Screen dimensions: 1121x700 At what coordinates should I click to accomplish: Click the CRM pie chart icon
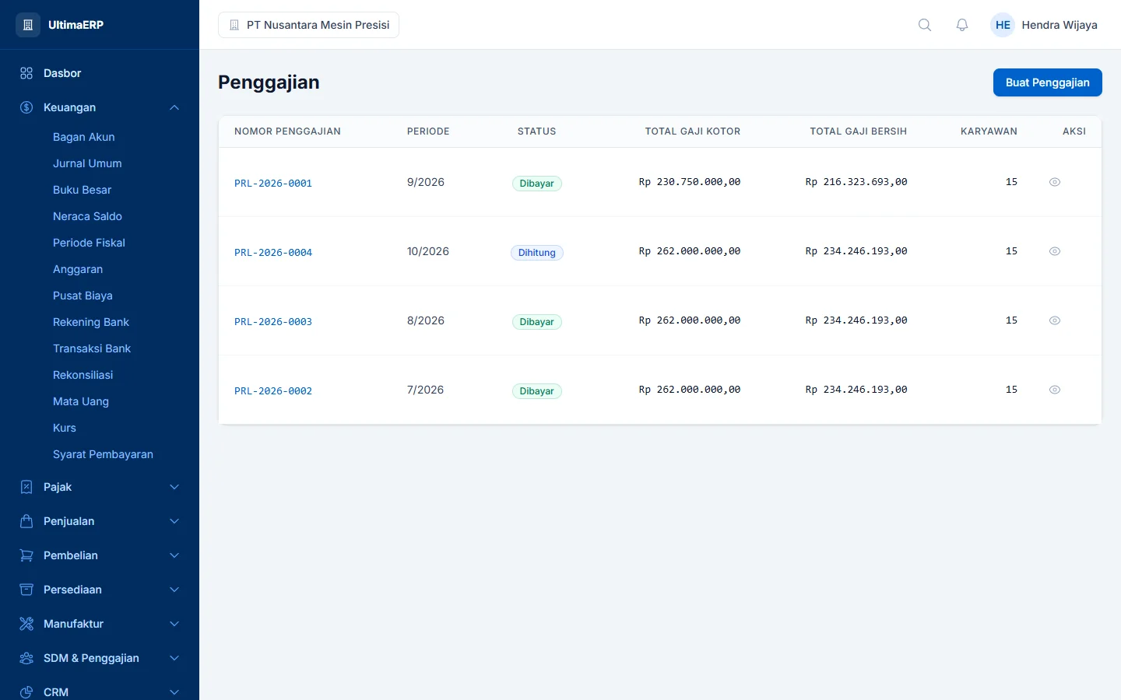point(26,692)
